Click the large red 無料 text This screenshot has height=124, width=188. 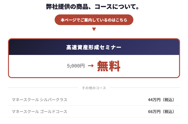click(x=109, y=66)
